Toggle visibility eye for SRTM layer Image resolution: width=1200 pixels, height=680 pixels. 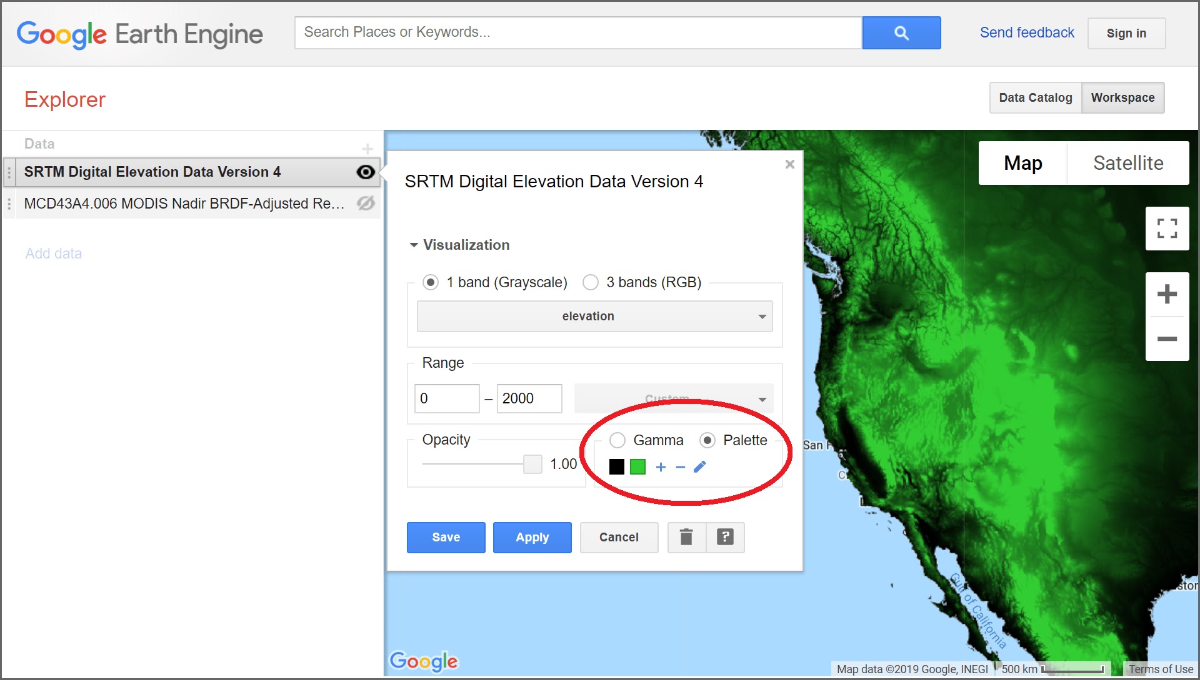[x=366, y=172]
